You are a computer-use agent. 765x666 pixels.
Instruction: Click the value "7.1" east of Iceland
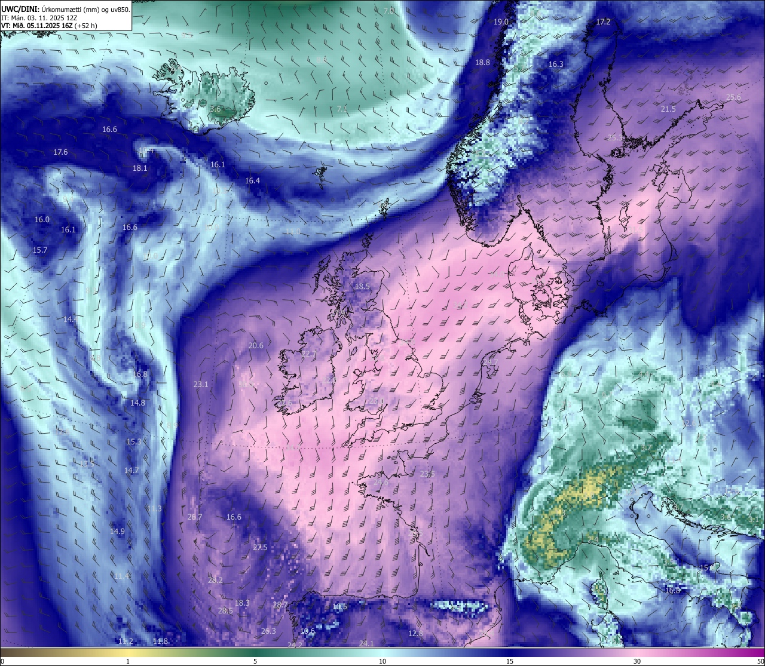(x=342, y=109)
